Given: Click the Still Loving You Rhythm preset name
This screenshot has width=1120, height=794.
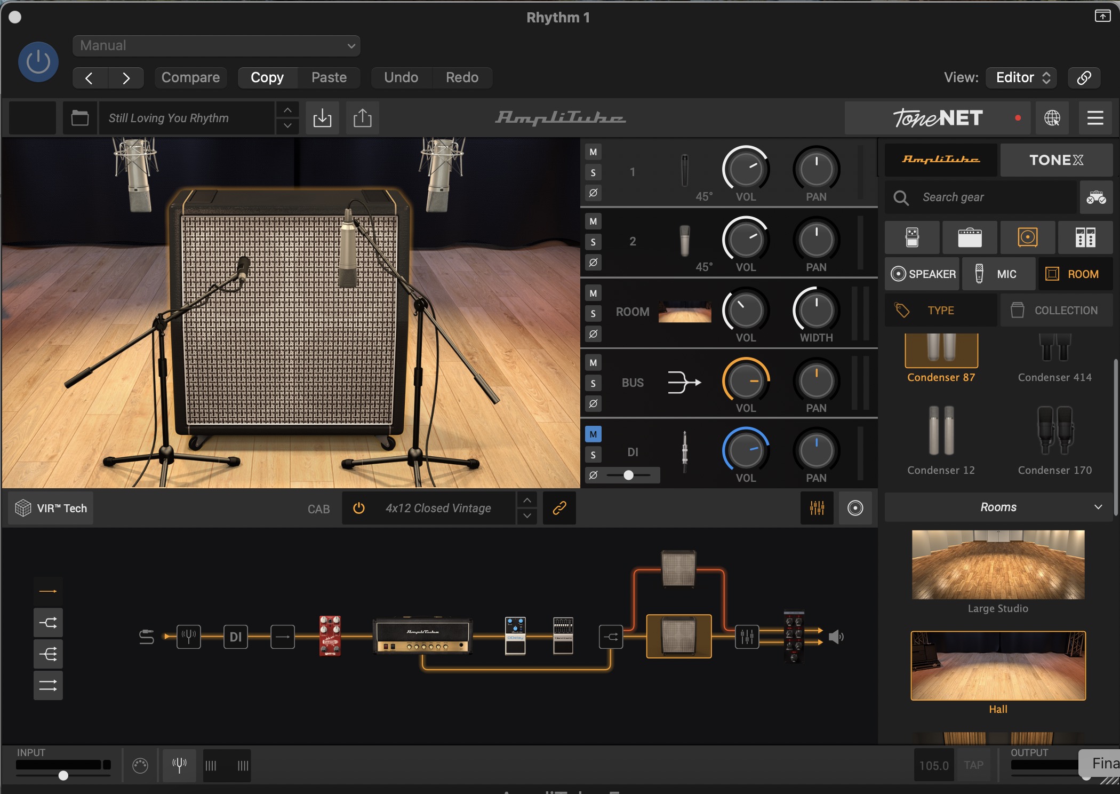Looking at the screenshot, I should [x=187, y=118].
